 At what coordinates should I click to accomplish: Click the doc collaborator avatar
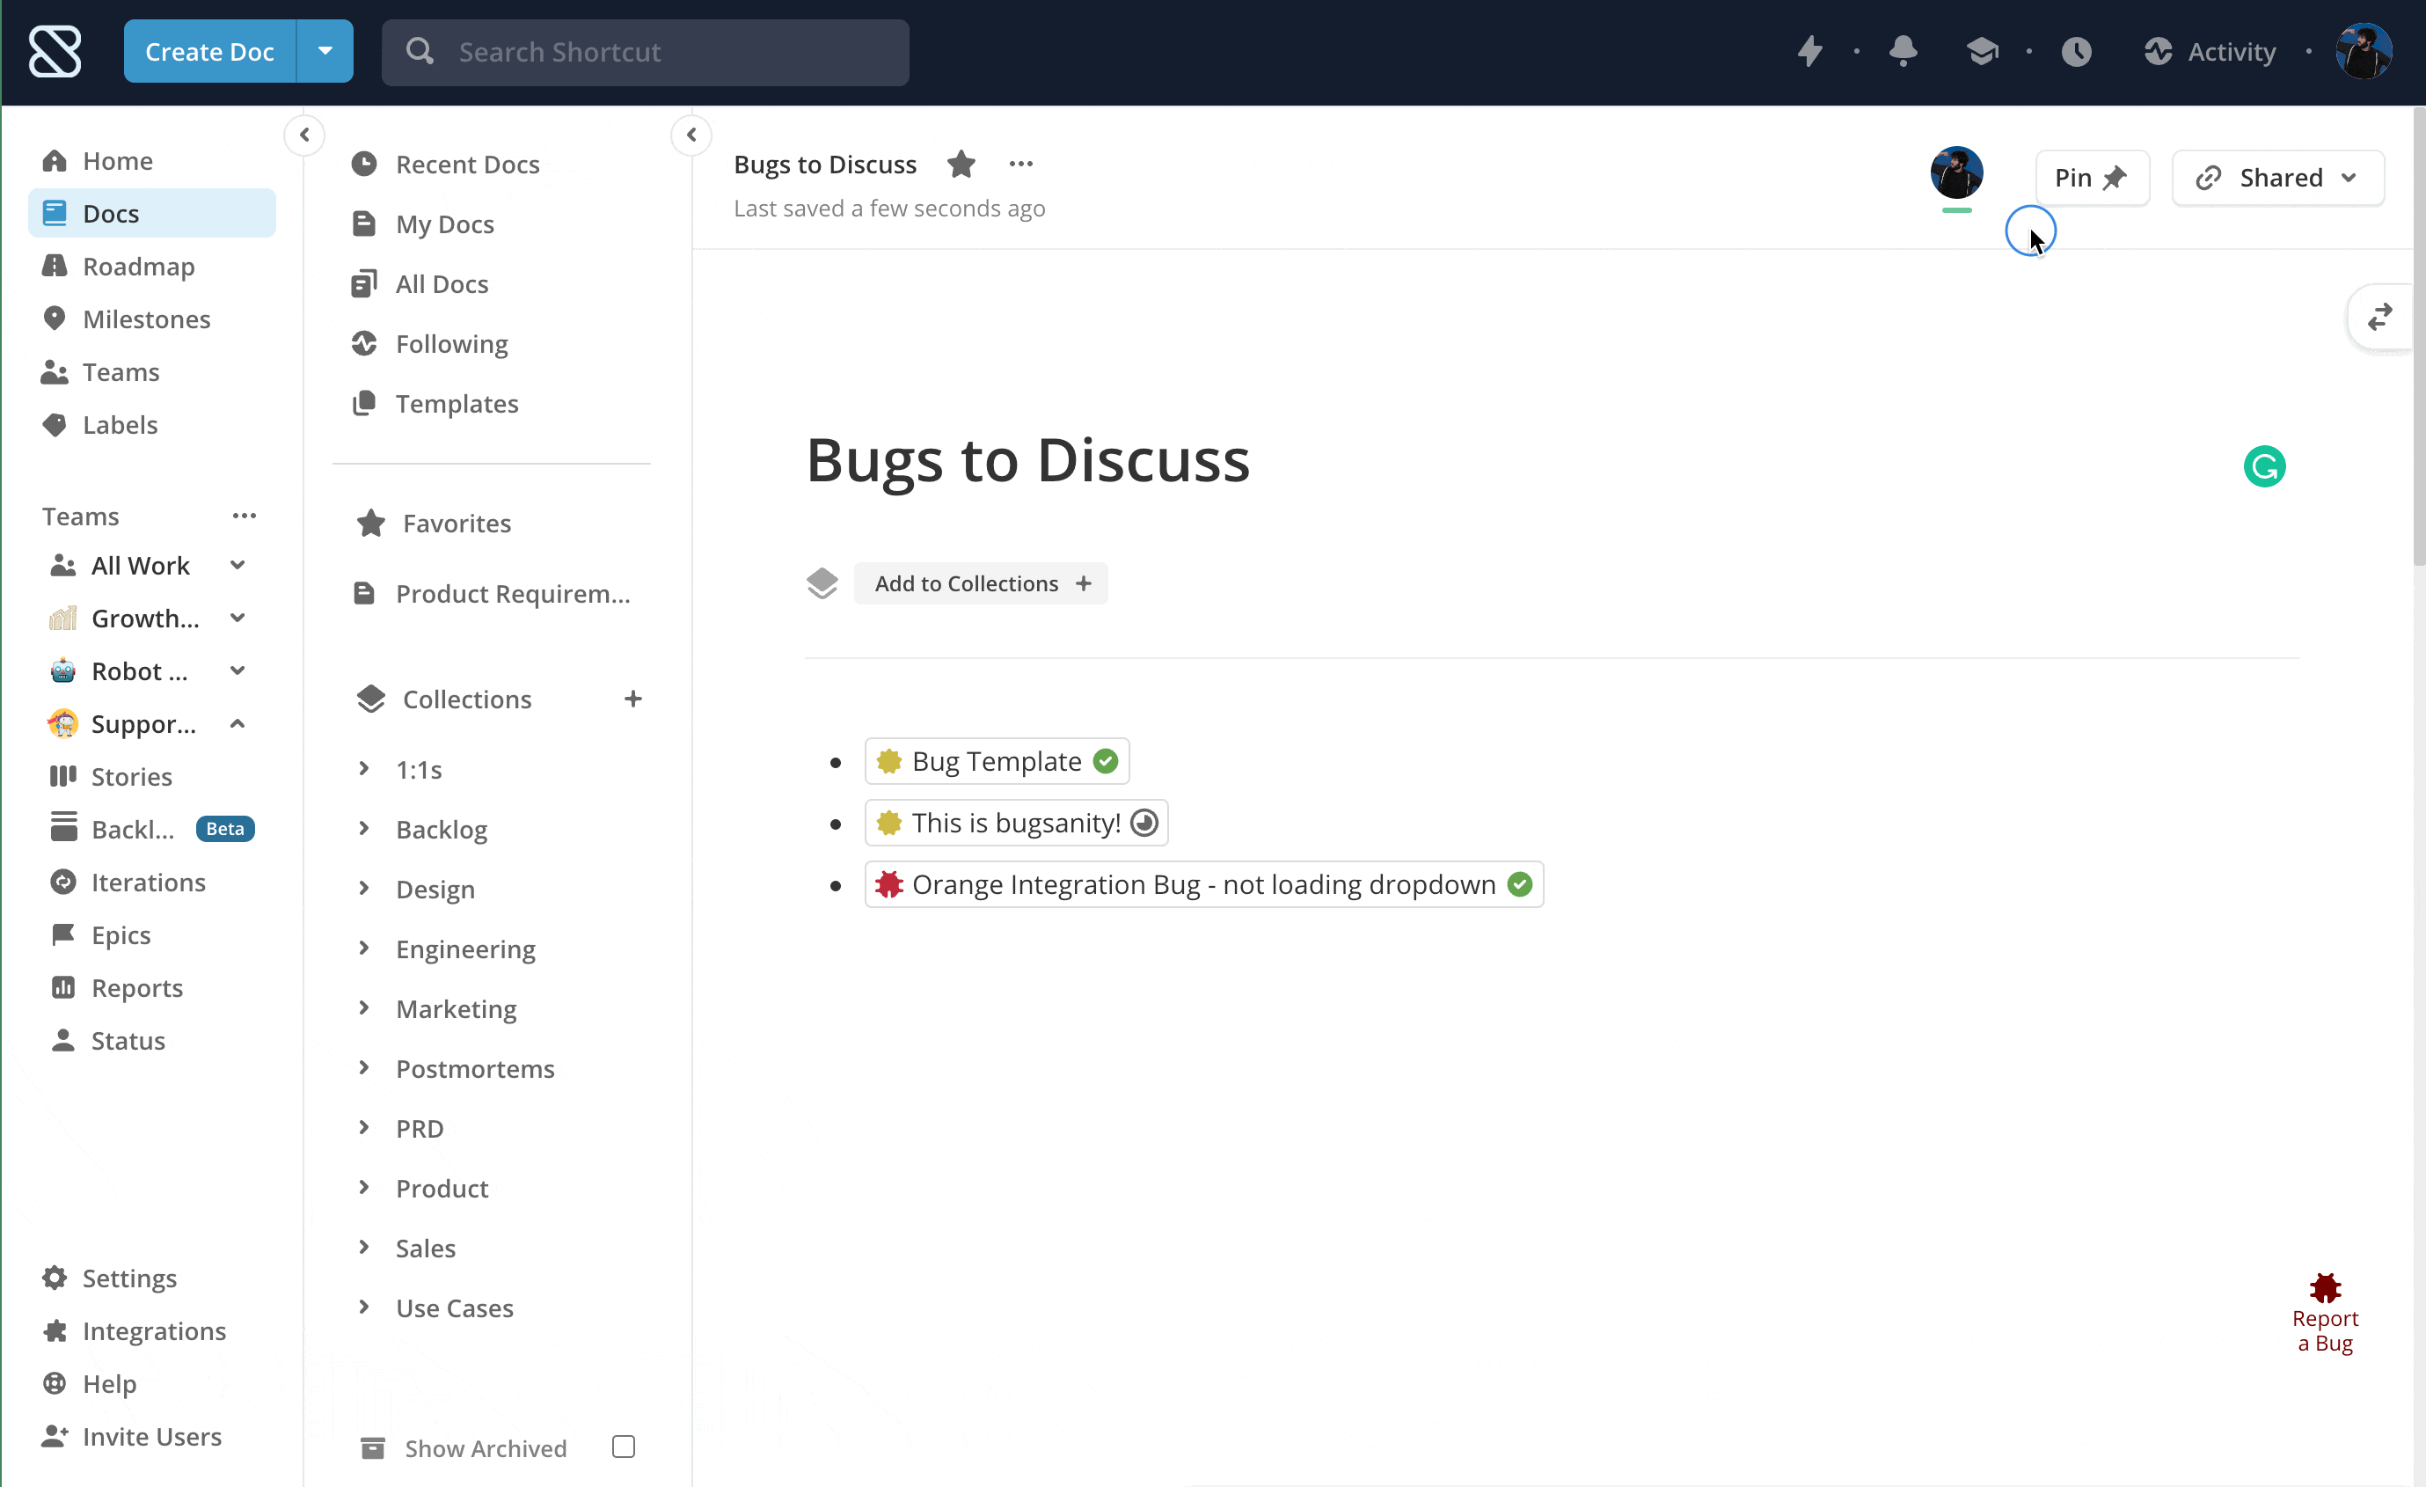point(1956,173)
